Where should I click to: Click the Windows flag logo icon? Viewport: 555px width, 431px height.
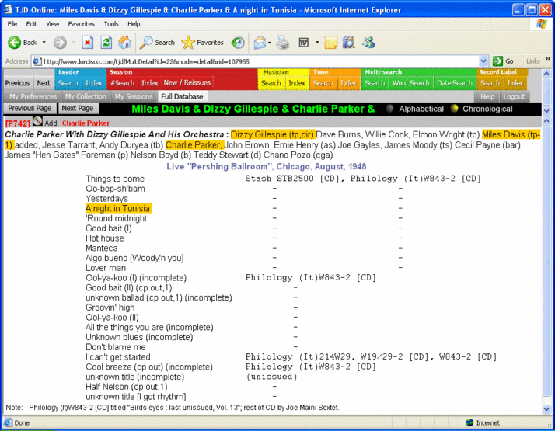tap(541, 24)
